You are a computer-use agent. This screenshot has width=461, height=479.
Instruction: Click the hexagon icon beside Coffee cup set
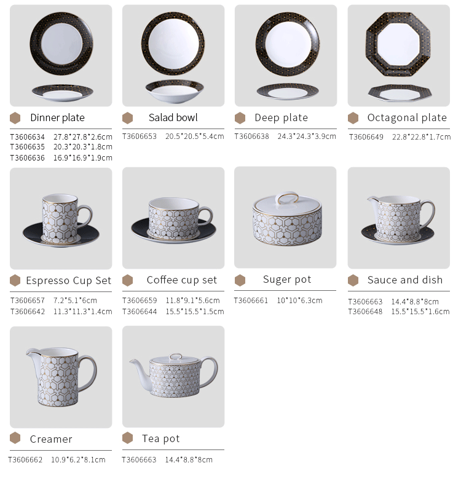[127, 280]
